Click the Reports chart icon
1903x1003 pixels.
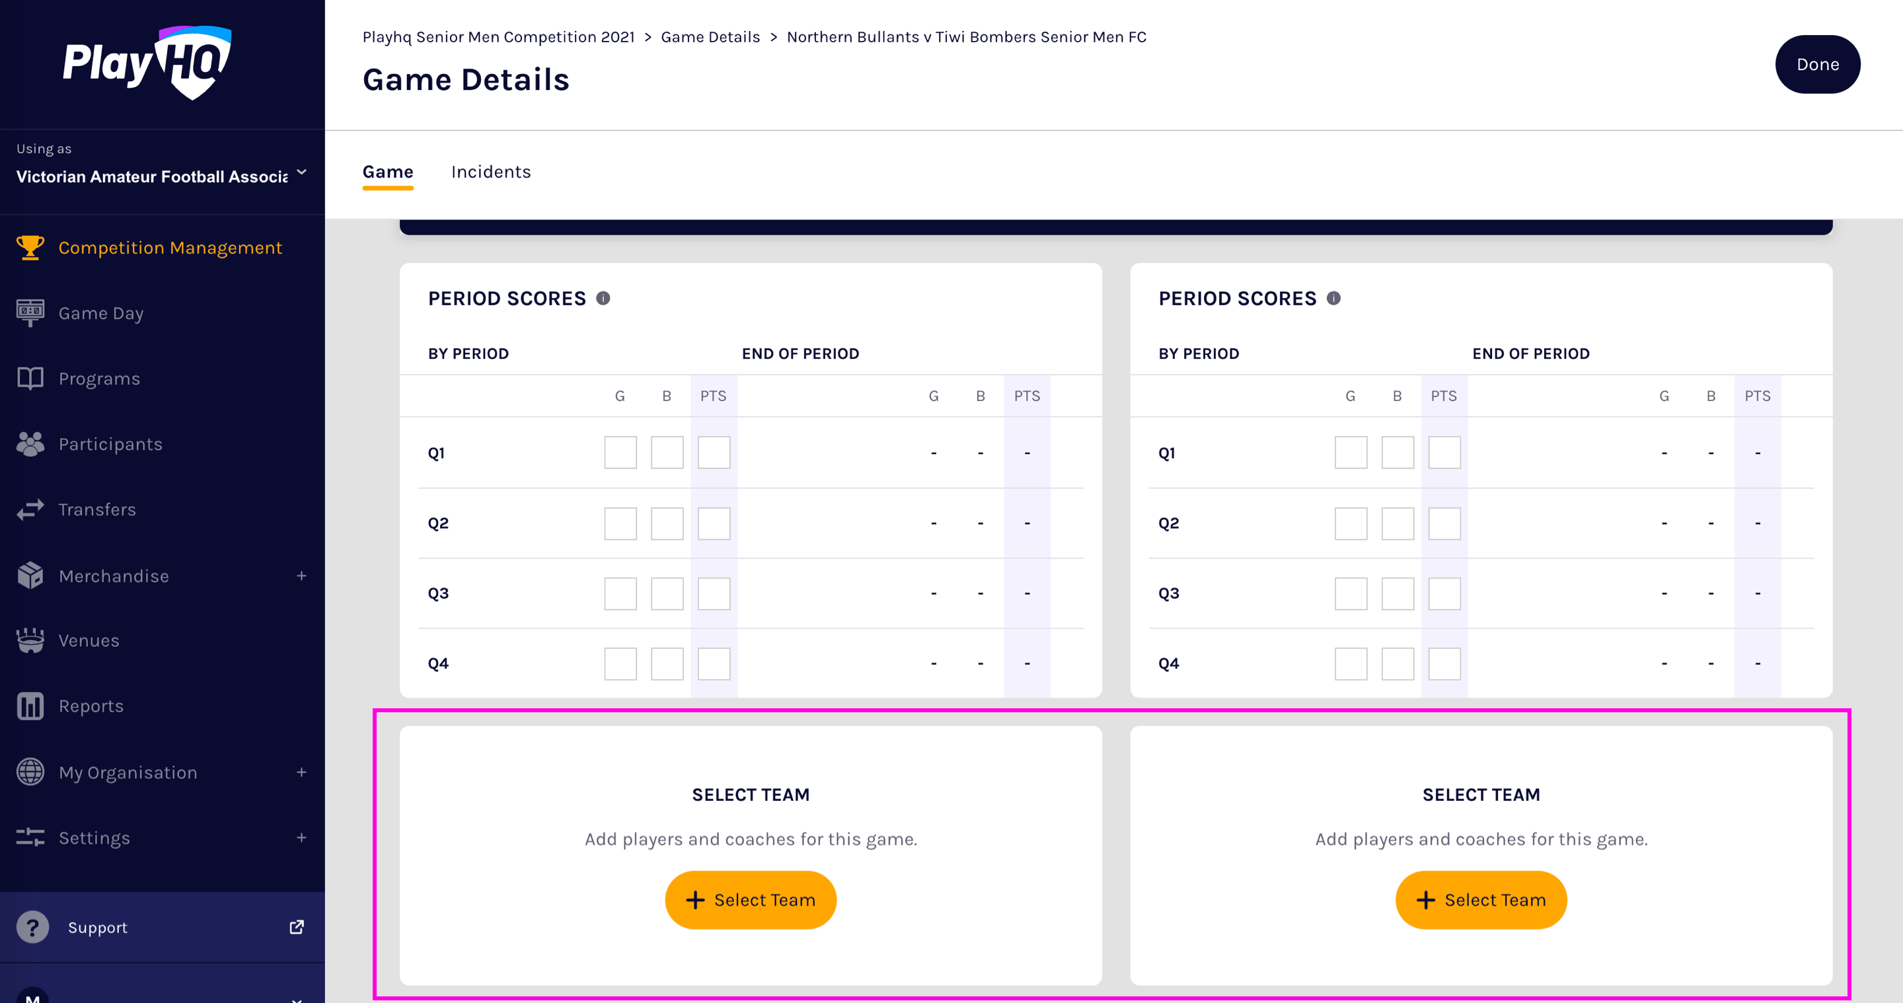tap(30, 706)
